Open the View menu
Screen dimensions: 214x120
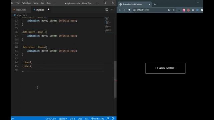[36, 3]
